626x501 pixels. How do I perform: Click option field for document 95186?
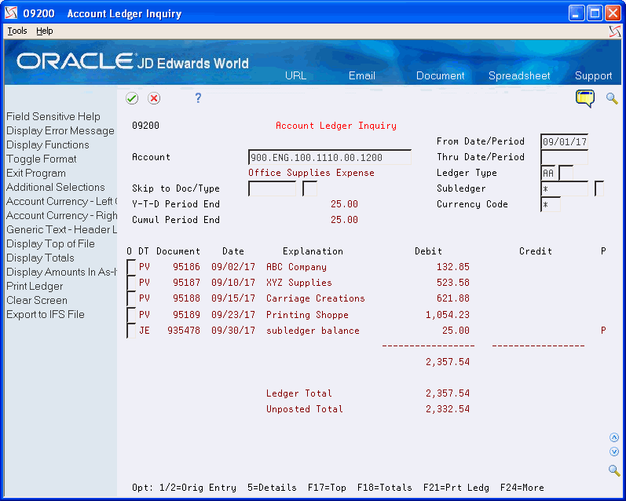[x=131, y=267]
